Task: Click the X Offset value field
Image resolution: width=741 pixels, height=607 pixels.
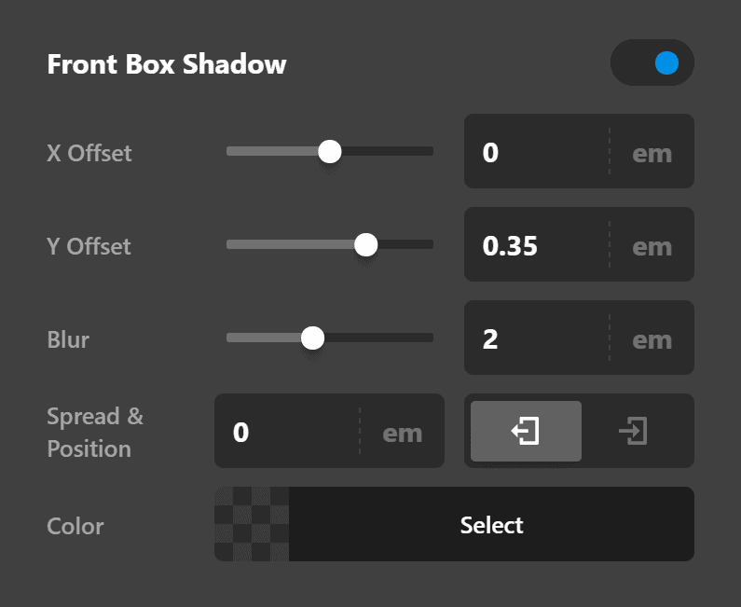Action: 536,151
